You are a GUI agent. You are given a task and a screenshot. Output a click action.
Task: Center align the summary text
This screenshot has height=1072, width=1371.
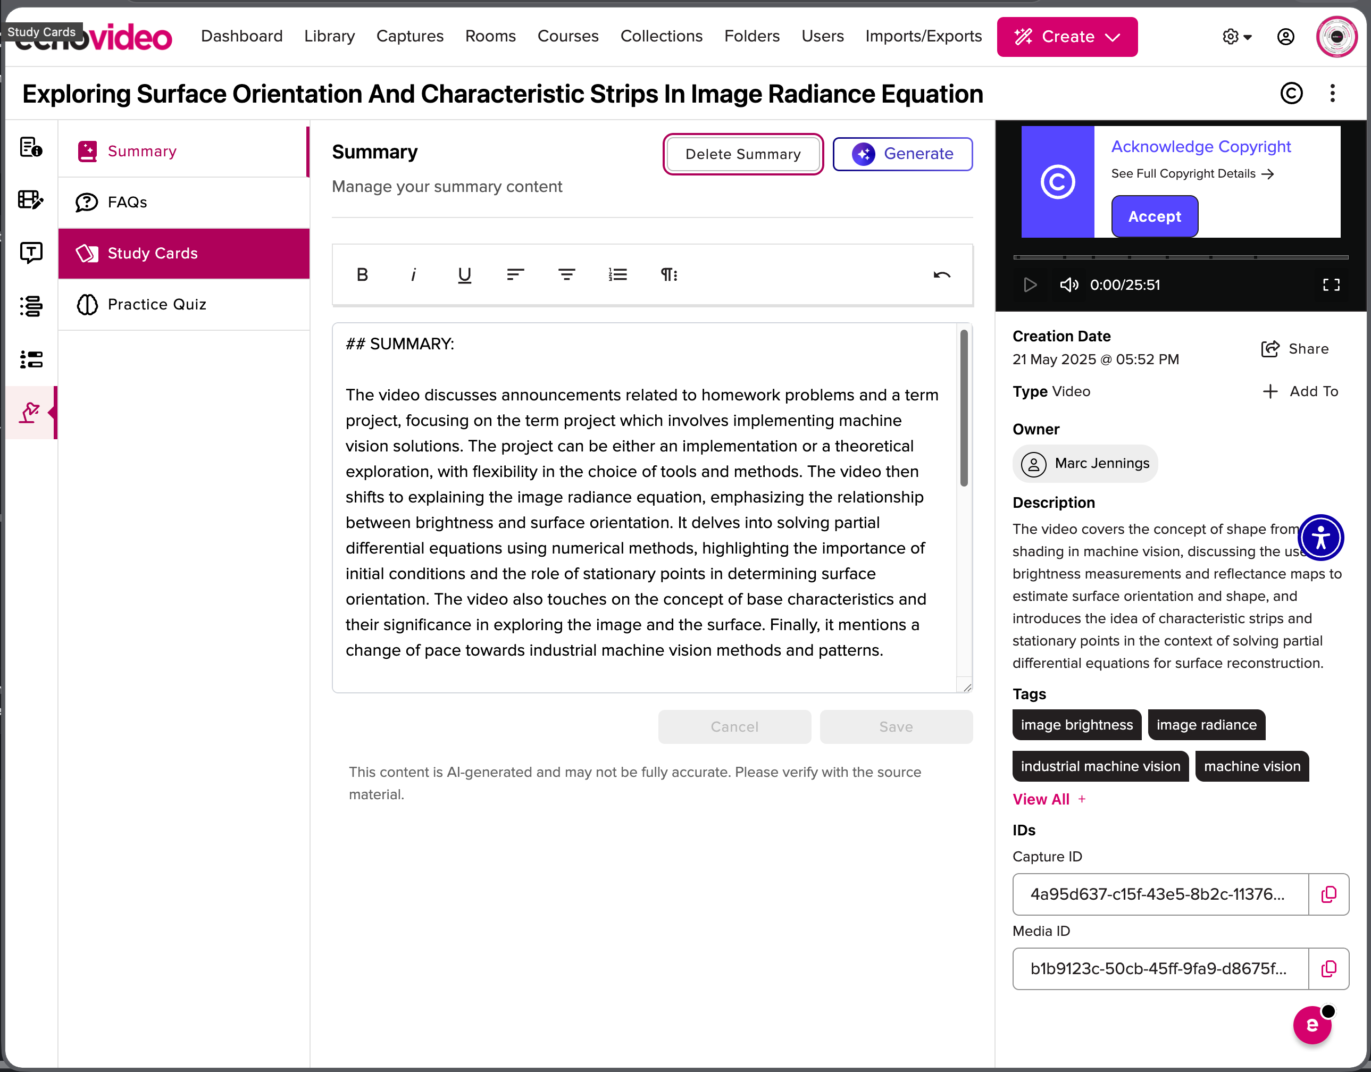point(567,274)
